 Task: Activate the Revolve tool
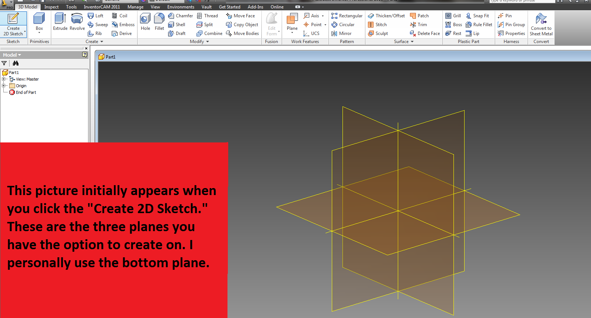[77, 21]
